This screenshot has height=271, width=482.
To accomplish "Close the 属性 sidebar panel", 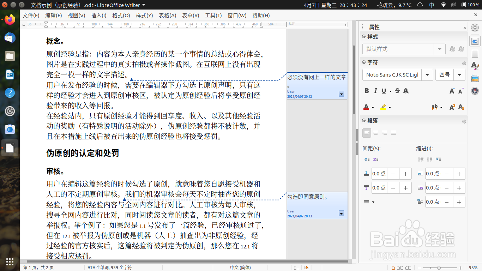I will [464, 28].
